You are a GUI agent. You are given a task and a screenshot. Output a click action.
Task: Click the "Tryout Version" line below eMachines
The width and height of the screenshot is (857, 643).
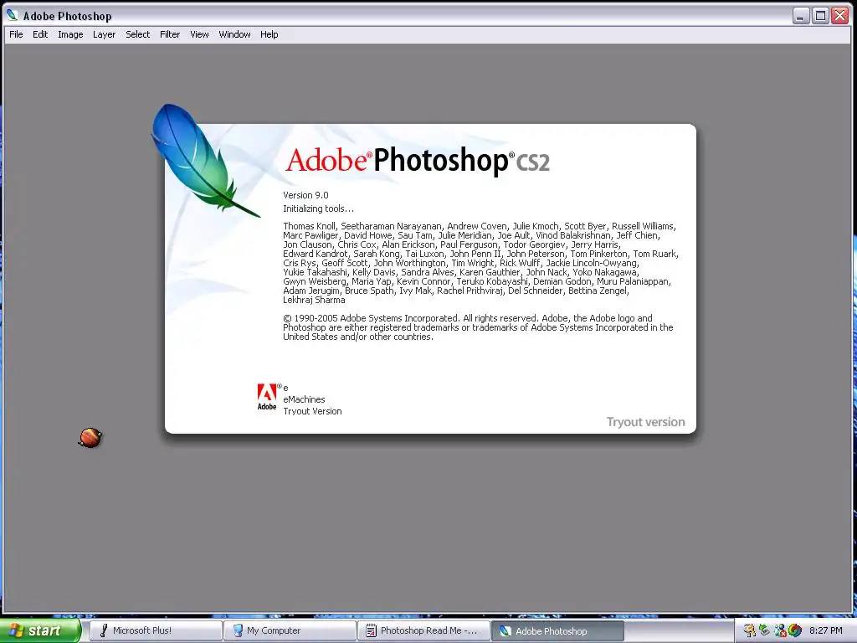click(312, 411)
